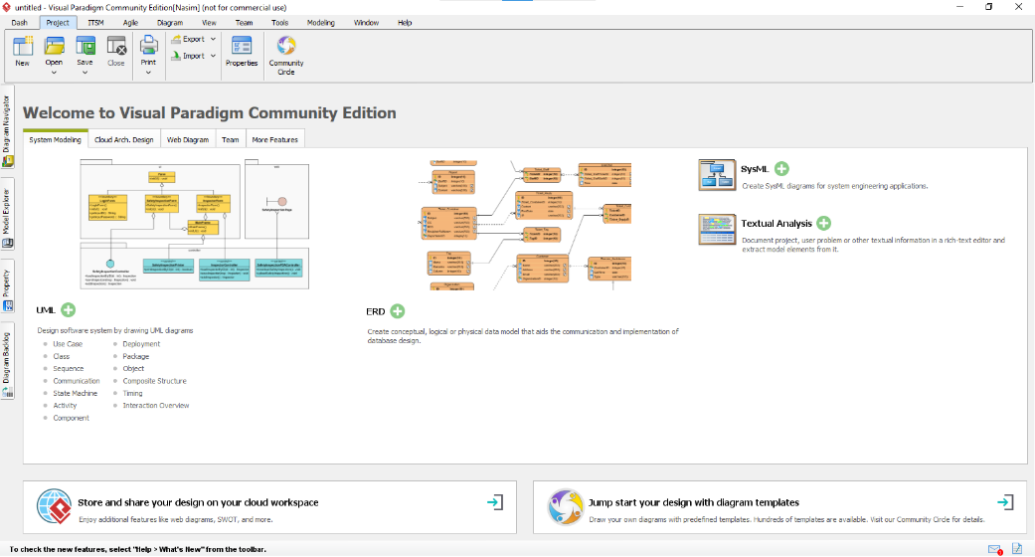Image resolution: width=1035 pixels, height=557 pixels.
Task: Click the UML class diagram preview thumbnail
Action: point(195,224)
